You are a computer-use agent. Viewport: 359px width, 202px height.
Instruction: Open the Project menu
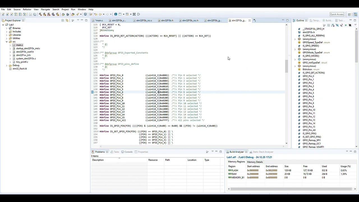tap(65, 9)
